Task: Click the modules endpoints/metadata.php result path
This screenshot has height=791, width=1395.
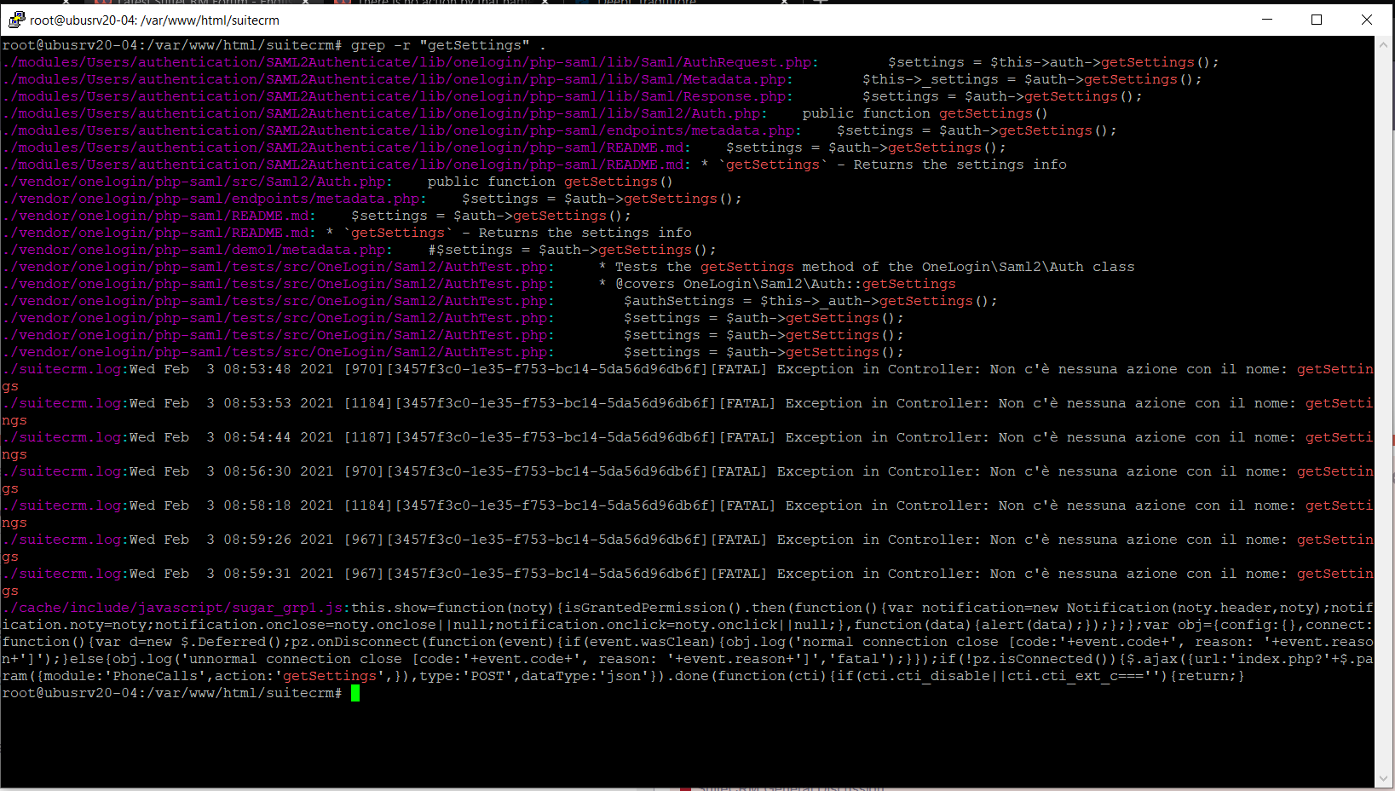Action: (398, 130)
